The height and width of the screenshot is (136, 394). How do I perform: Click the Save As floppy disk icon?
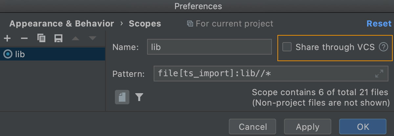click(58, 39)
